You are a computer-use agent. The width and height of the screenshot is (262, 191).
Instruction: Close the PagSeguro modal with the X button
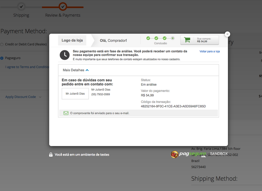[227, 34]
